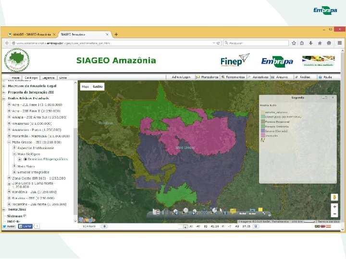This screenshot has width=346, height=259.
Task: Click the zoom to full extent magnifier
Action: [x=214, y=211]
